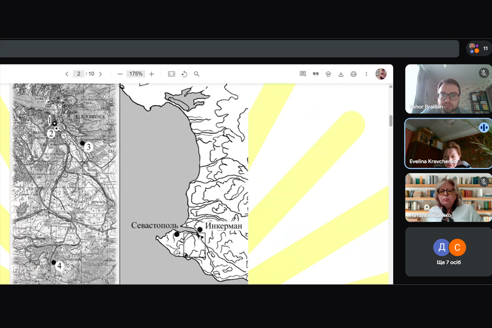Go to the previous PDF page
The height and width of the screenshot is (328, 492).
click(x=67, y=74)
